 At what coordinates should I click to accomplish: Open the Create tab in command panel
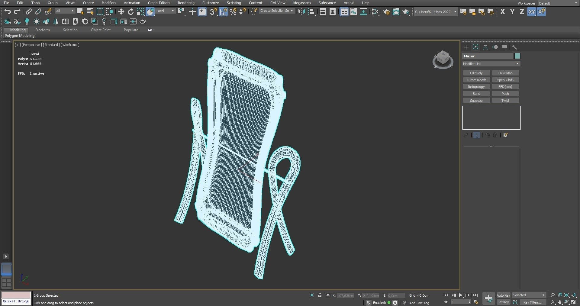point(466,47)
